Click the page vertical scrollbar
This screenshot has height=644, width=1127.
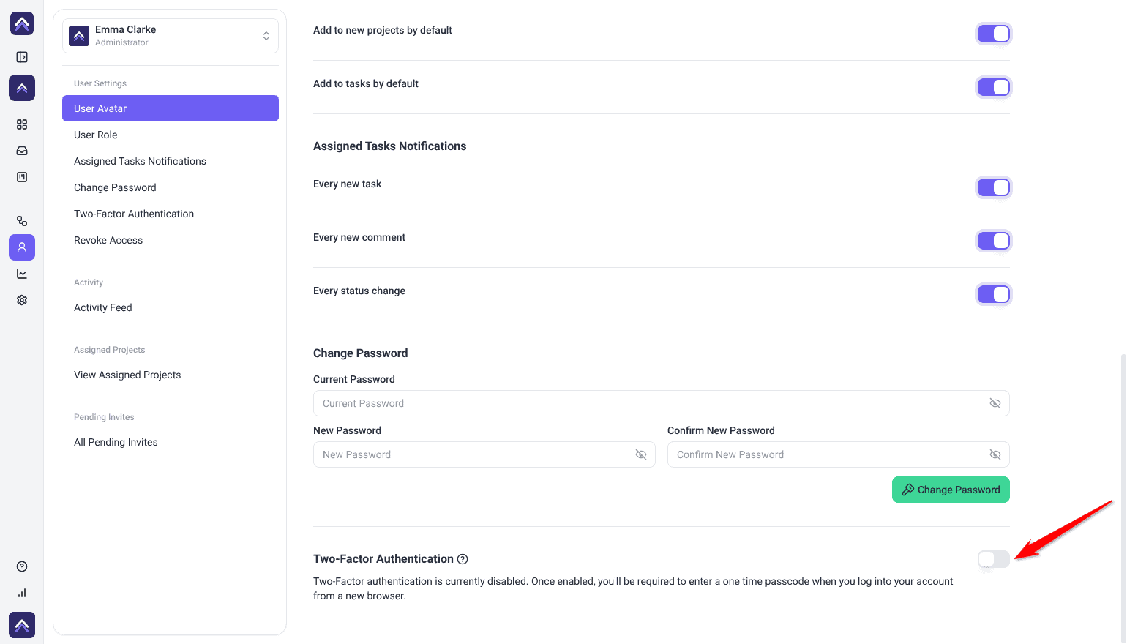click(1123, 498)
